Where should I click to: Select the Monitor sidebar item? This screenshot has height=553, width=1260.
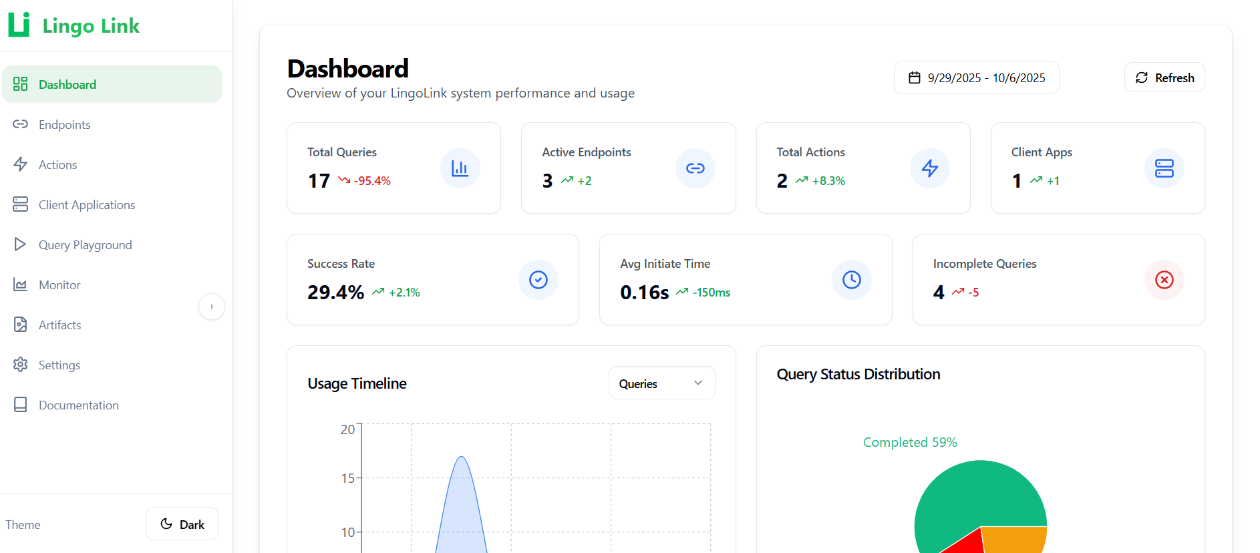pos(59,285)
